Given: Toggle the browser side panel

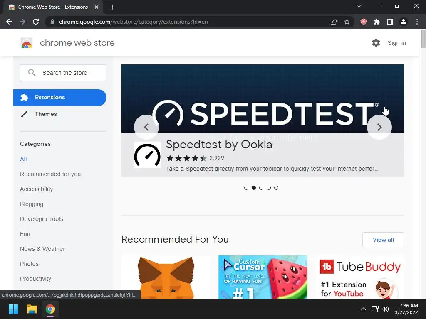Looking at the screenshot, I should coord(390,22).
